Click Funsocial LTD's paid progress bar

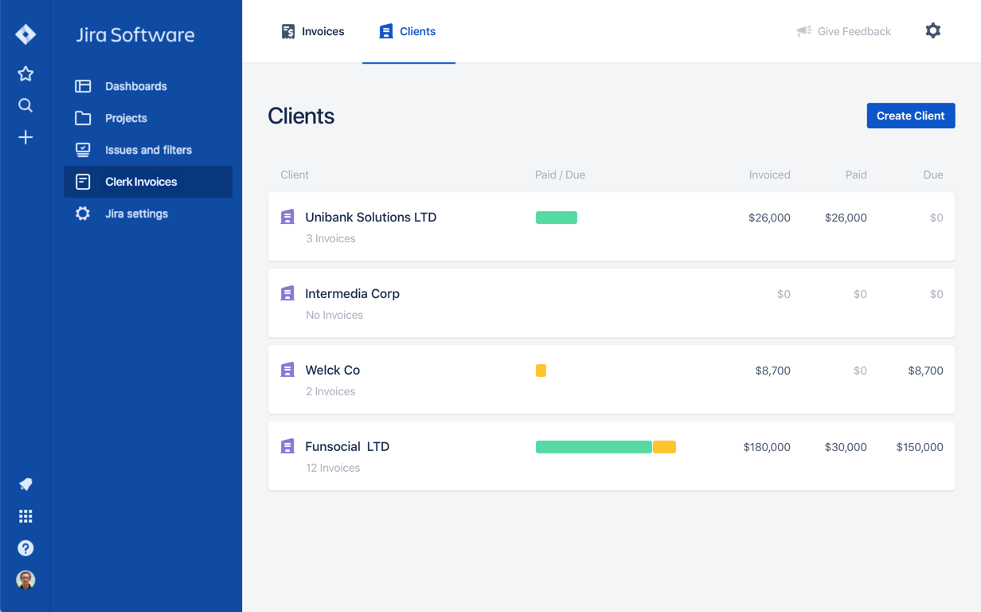[593, 447]
